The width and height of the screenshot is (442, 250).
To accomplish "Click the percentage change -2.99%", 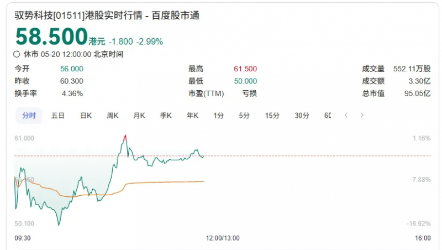I will pos(150,41).
